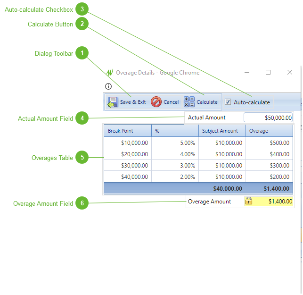
Task: Close the Overage Details window
Action: click(290, 72)
